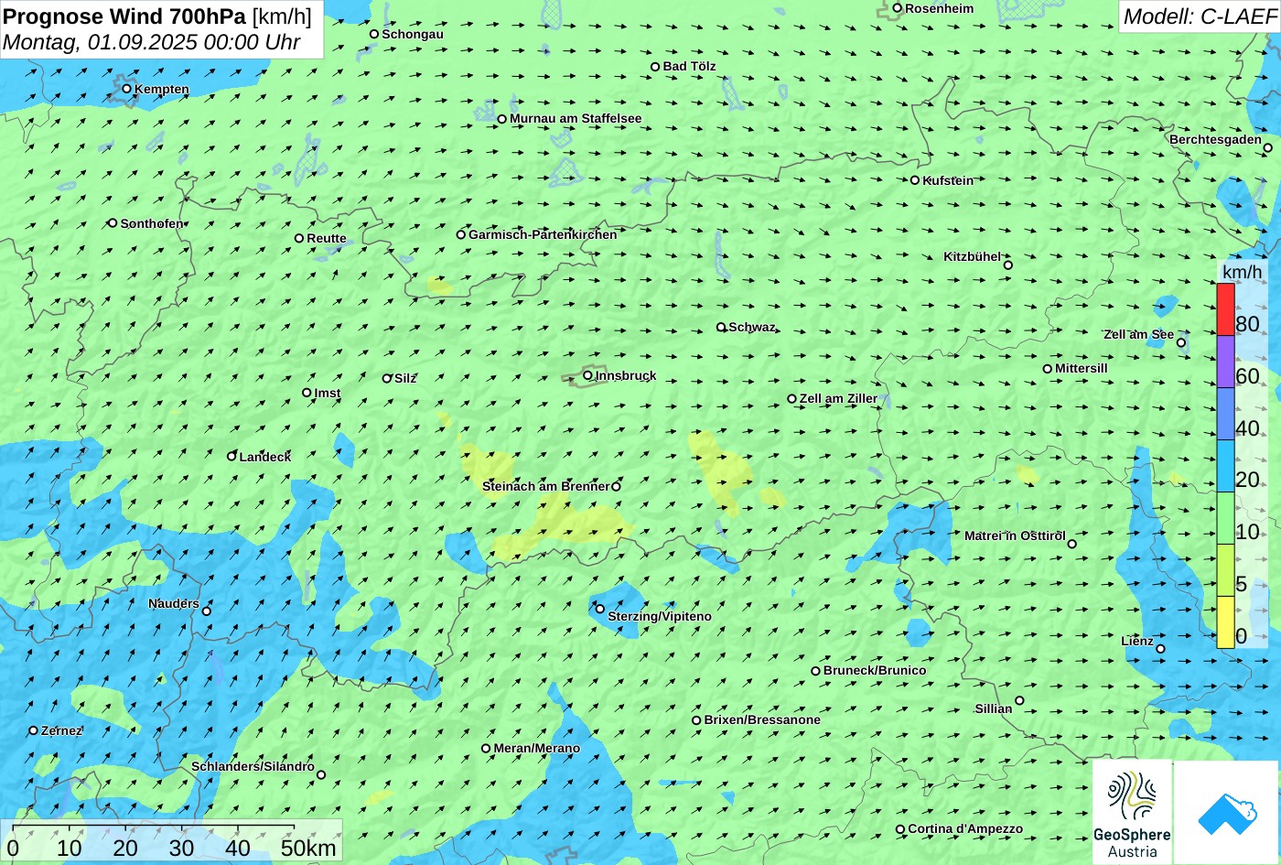Click the Nauders location marker
Viewport: 1281px width, 865px height.
(207, 611)
